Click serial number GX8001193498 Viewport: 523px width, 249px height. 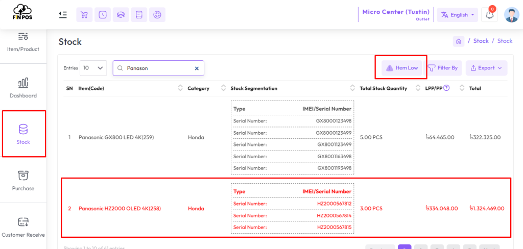click(x=334, y=168)
